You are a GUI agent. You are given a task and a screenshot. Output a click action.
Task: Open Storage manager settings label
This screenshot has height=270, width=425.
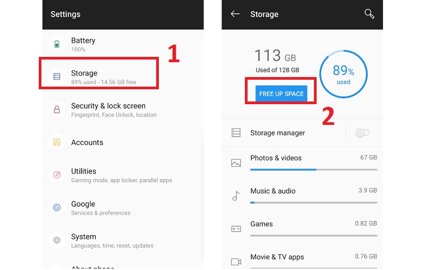coord(277,133)
